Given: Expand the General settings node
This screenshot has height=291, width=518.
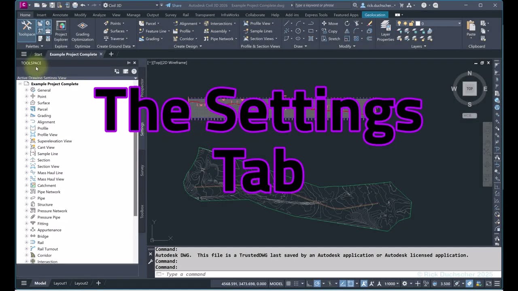Looking at the screenshot, I should [x=27, y=90].
